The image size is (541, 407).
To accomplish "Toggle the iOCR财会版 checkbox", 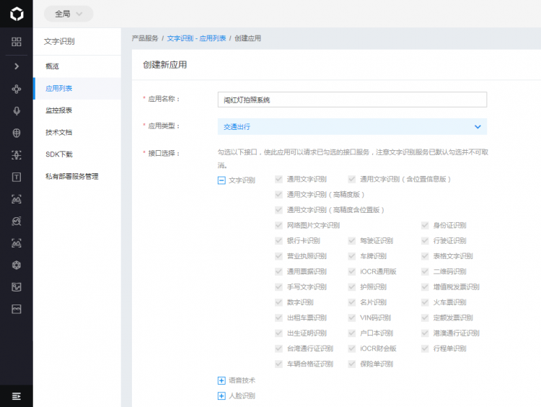I will click(352, 349).
